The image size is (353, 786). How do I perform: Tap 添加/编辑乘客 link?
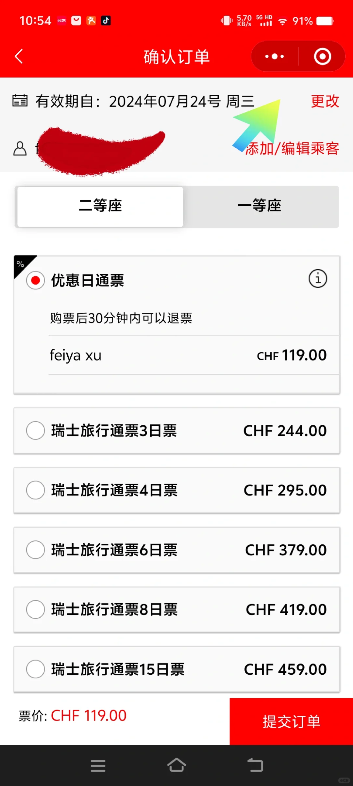tap(293, 149)
